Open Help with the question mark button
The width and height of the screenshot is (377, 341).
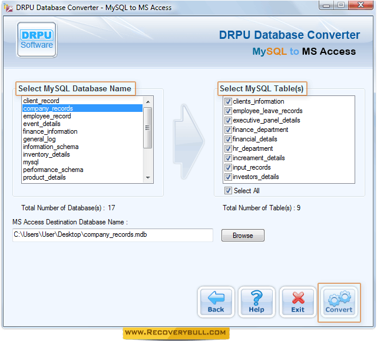coord(257,302)
